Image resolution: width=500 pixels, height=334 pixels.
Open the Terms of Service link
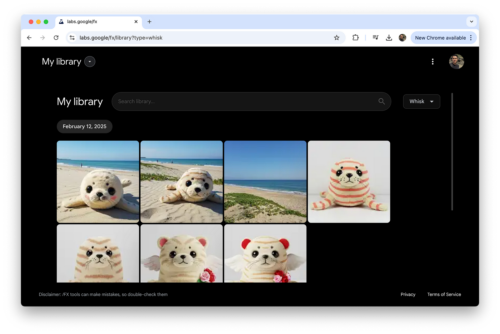coord(444,294)
